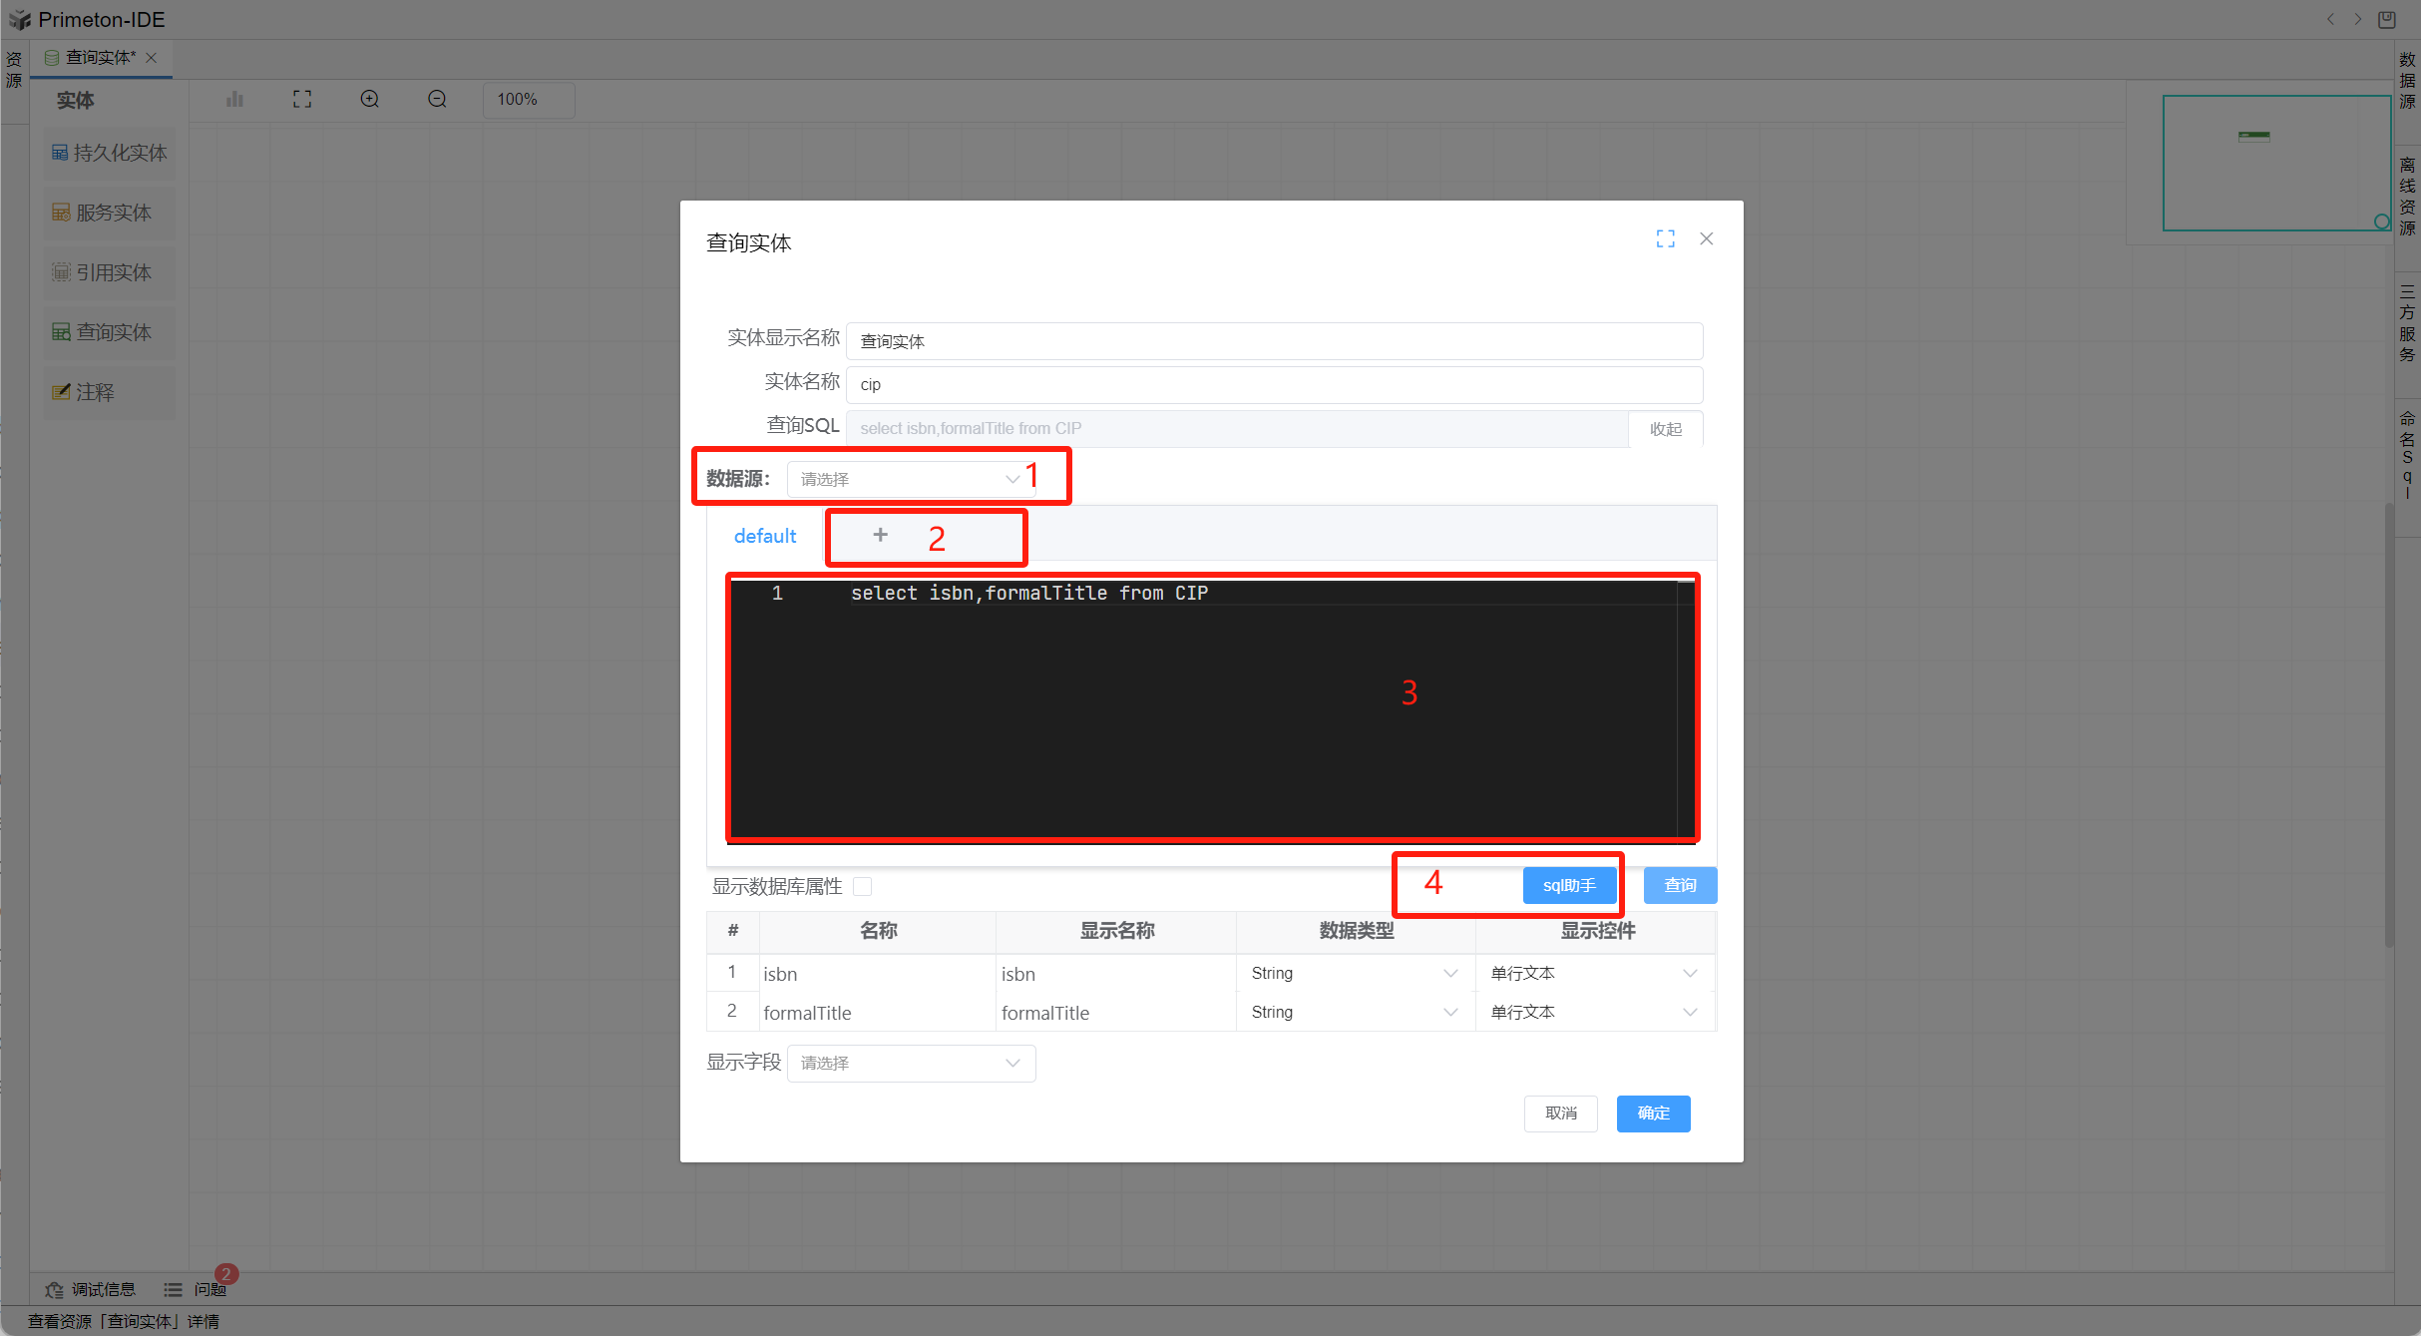
Task: Open formalTitle row 显示控件 dropdown
Action: point(1593,1012)
